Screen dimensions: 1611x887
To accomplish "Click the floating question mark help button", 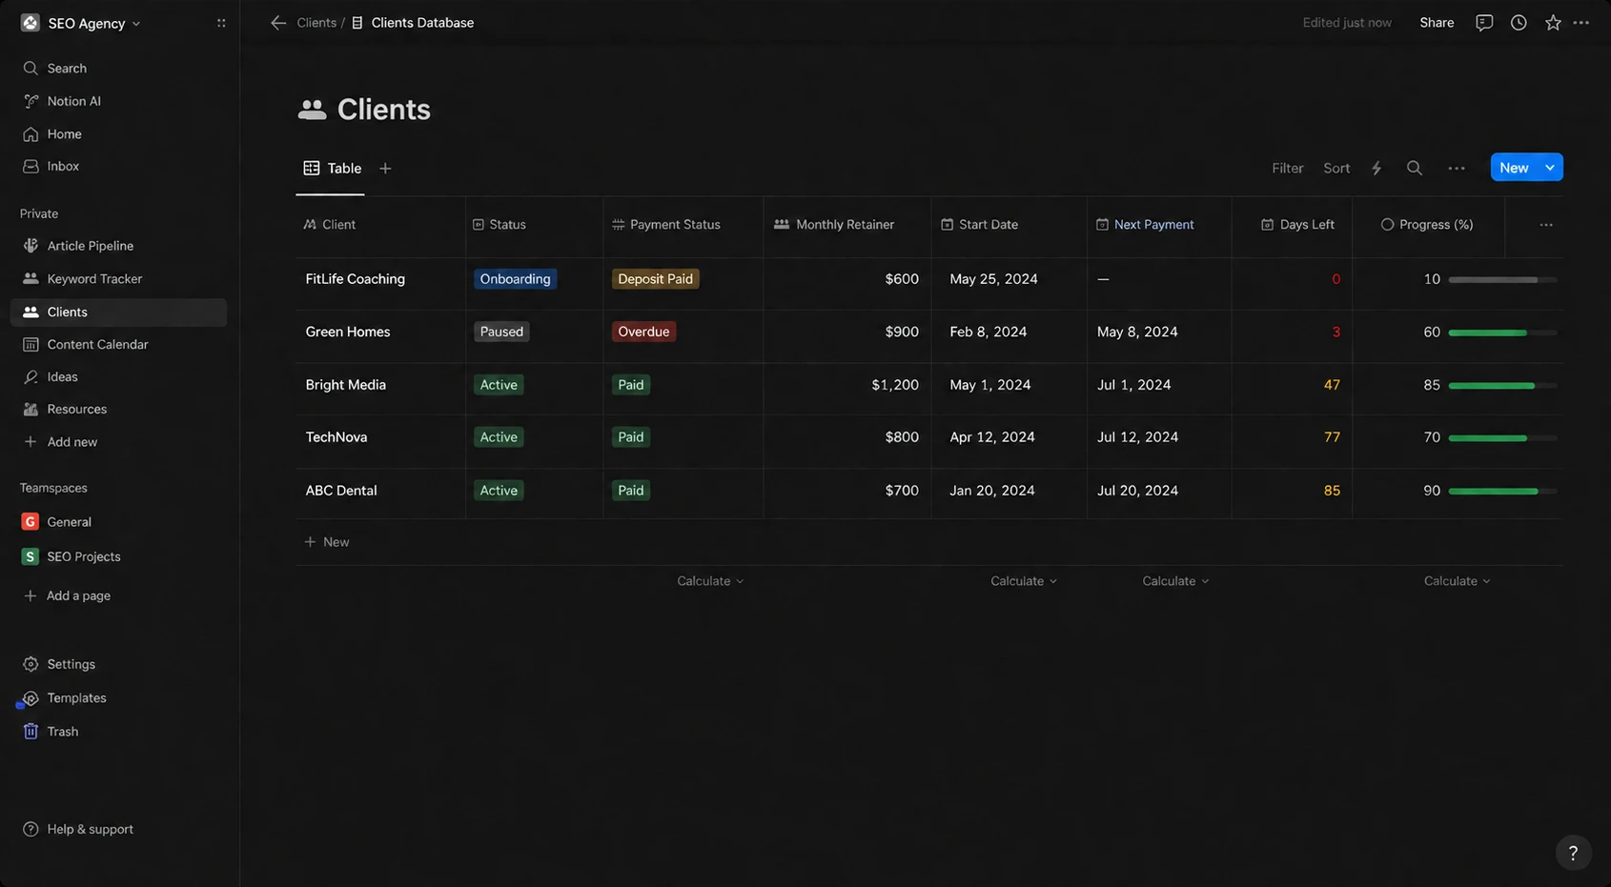I will [x=1573, y=853].
